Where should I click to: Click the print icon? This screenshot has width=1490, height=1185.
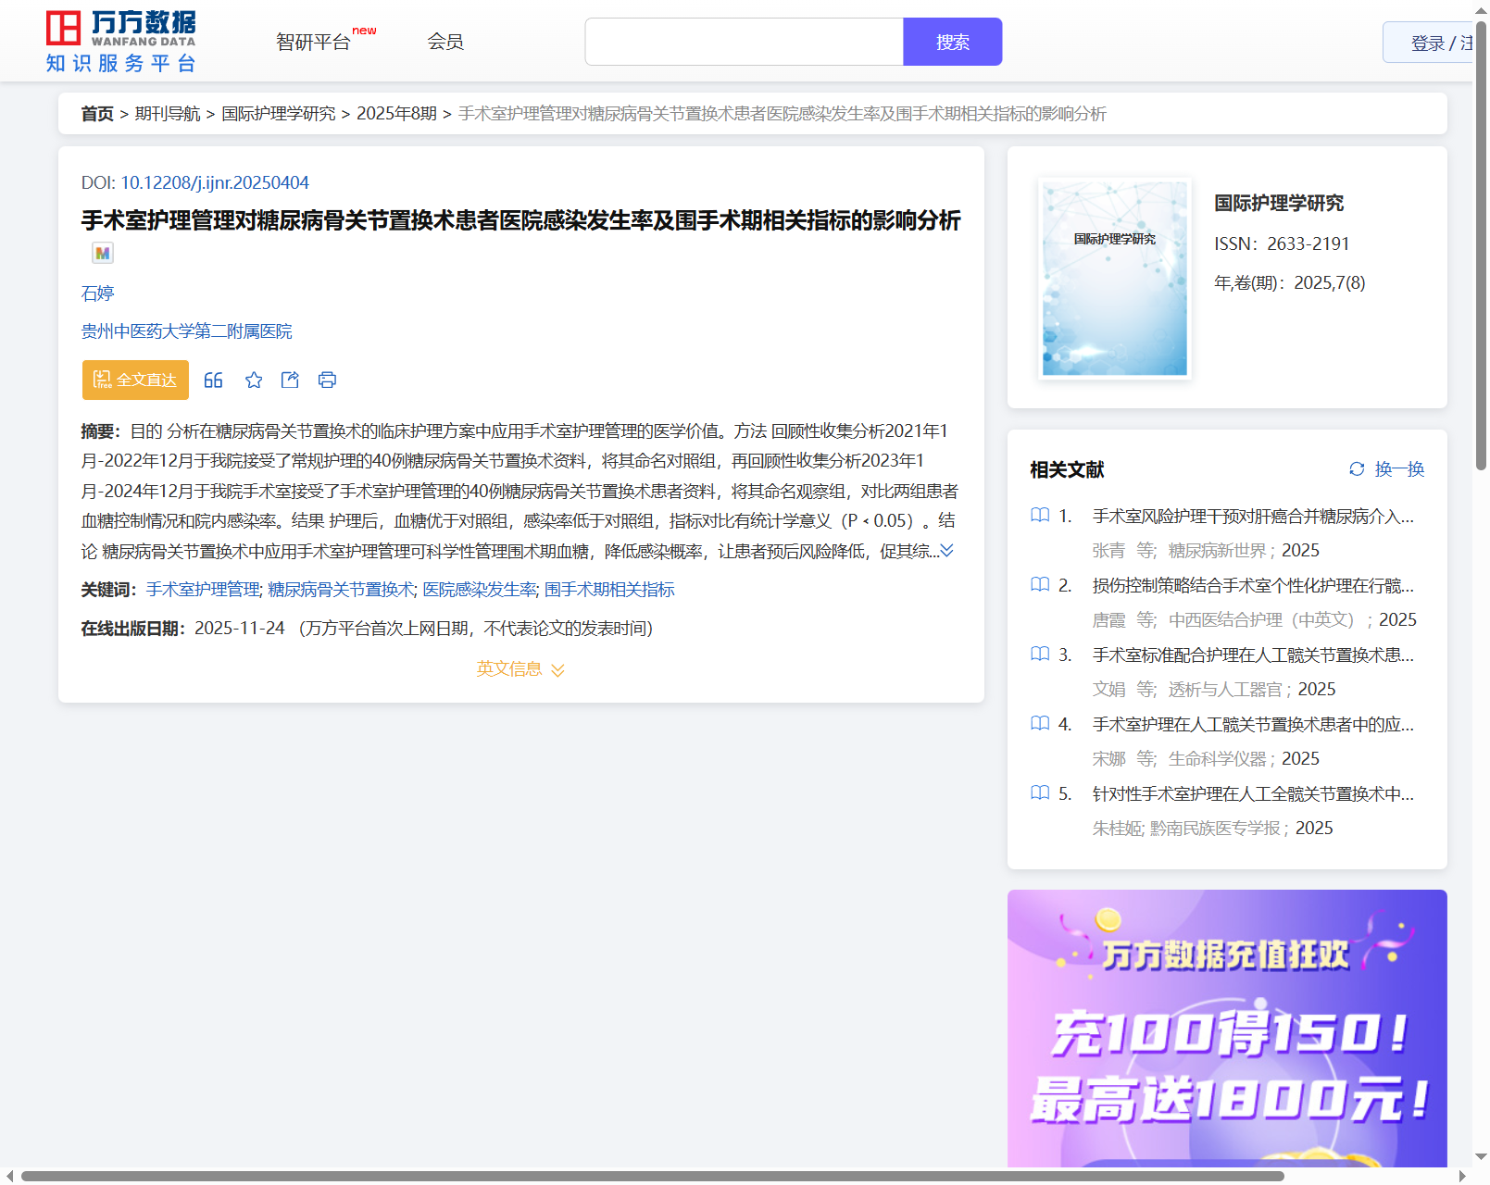click(327, 380)
